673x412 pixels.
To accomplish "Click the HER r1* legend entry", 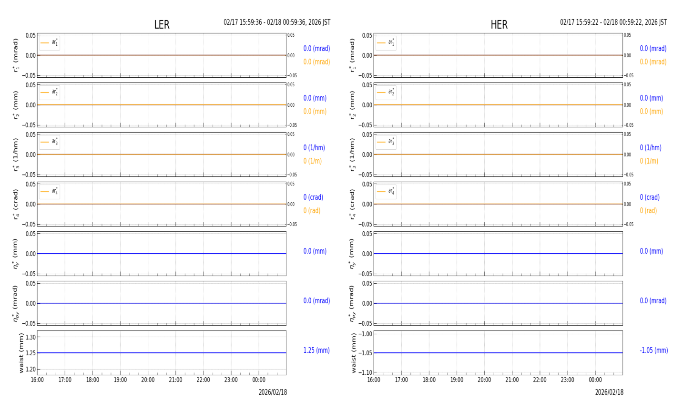I will [386, 43].
